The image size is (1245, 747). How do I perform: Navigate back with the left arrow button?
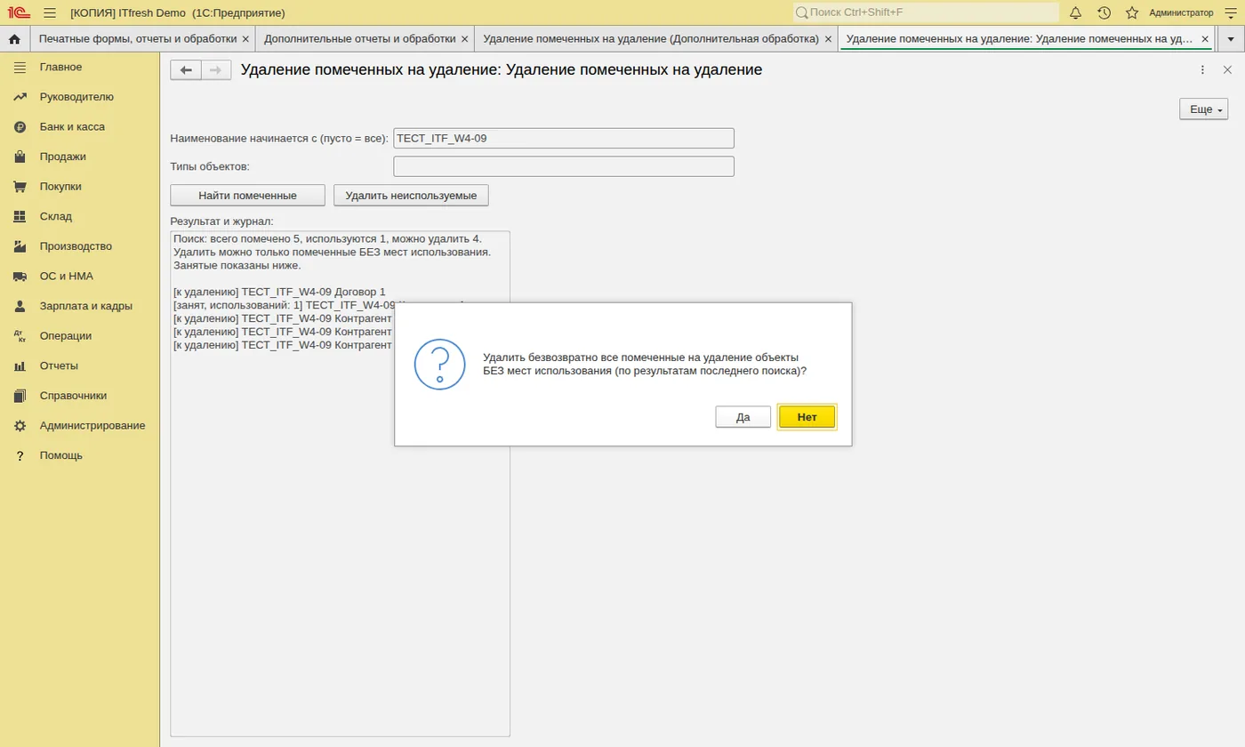tap(186, 70)
